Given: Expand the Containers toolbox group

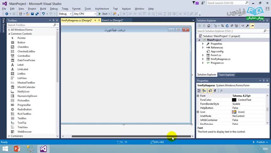Looking at the screenshot, I should (x=9, y=136).
